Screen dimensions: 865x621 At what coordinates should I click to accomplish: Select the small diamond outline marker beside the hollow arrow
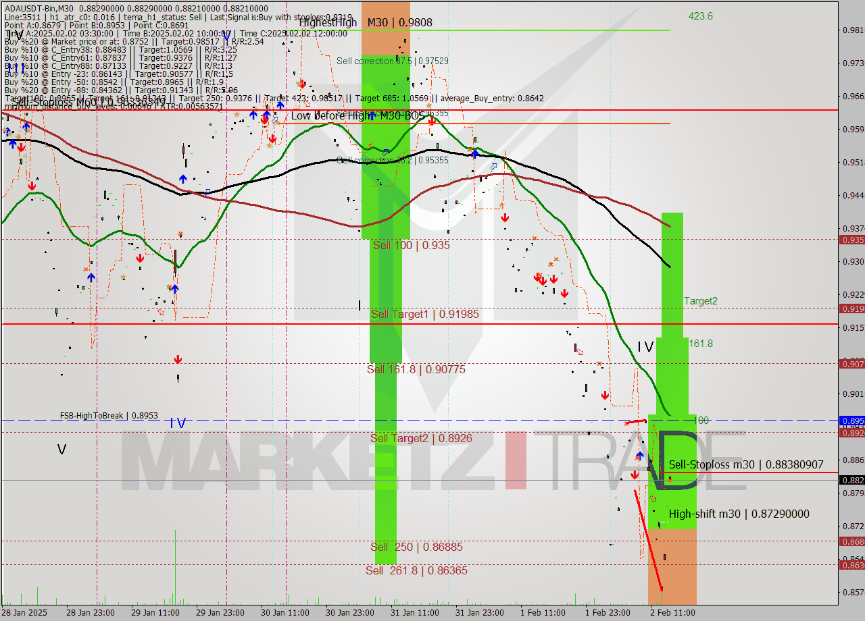pos(274,122)
